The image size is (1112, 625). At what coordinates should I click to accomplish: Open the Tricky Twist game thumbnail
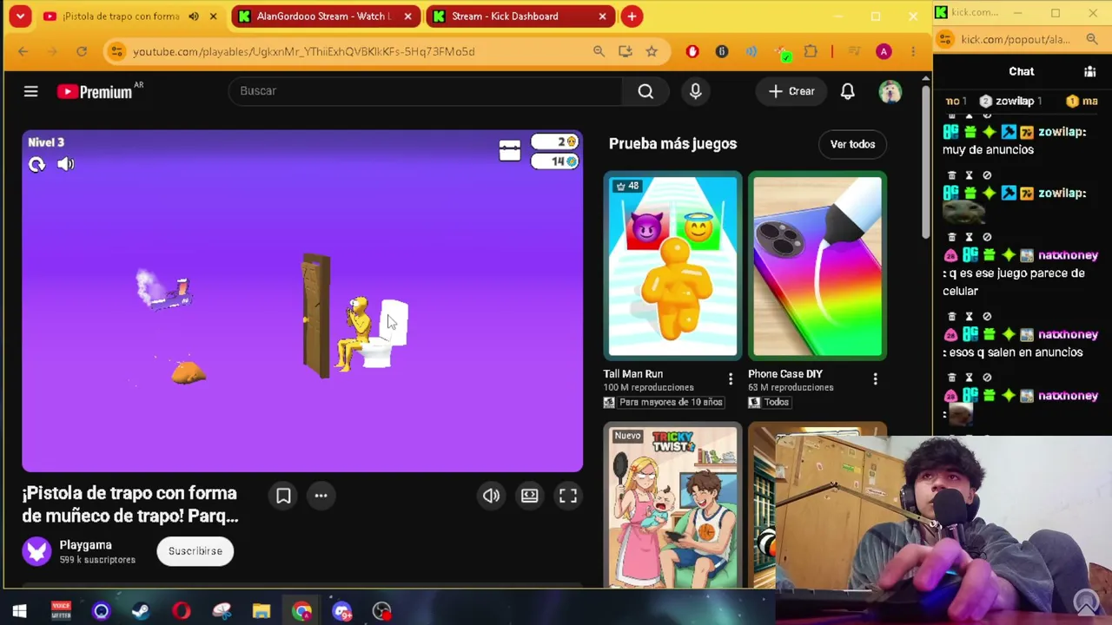pyautogui.click(x=672, y=506)
